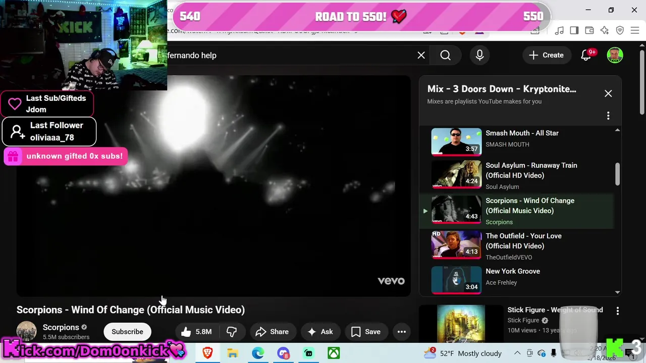Select Scorpions - Wind Of Change in playlist
The width and height of the screenshot is (646, 363).
516,211
